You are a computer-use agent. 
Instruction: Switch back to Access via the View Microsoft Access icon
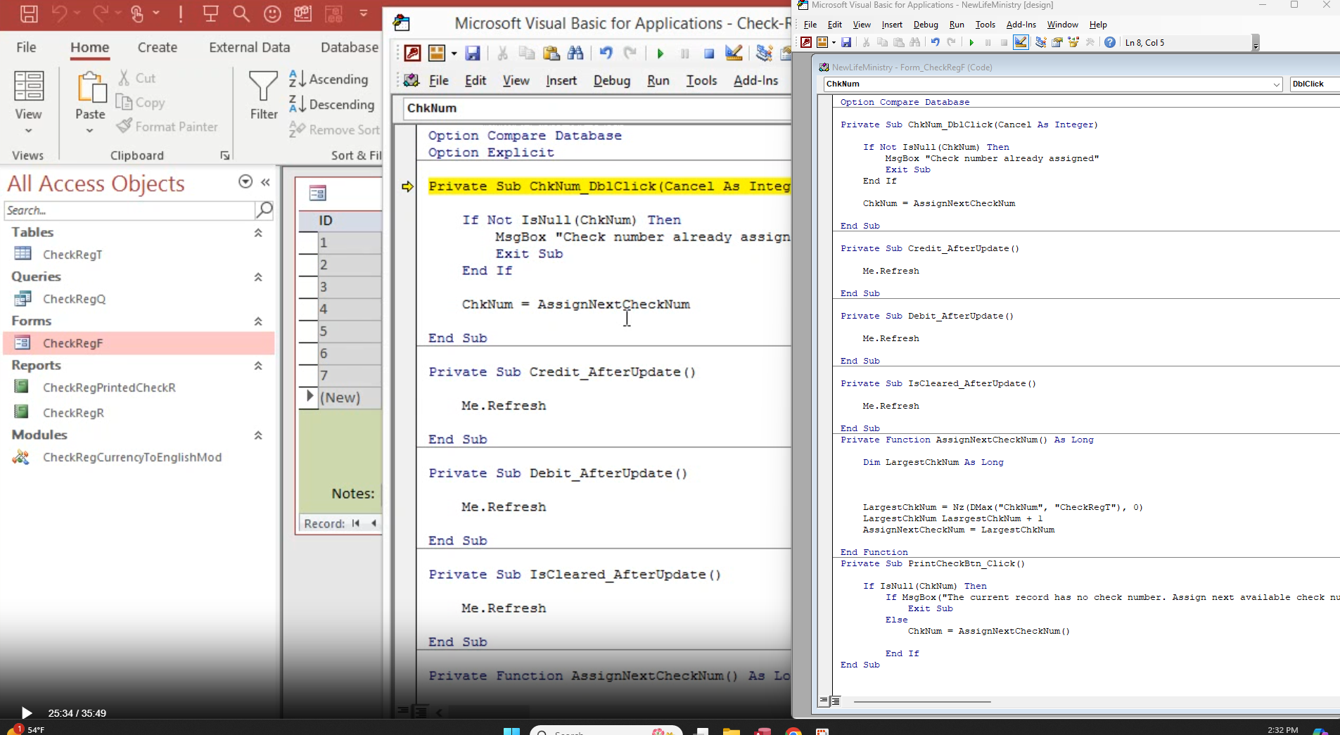coord(808,42)
